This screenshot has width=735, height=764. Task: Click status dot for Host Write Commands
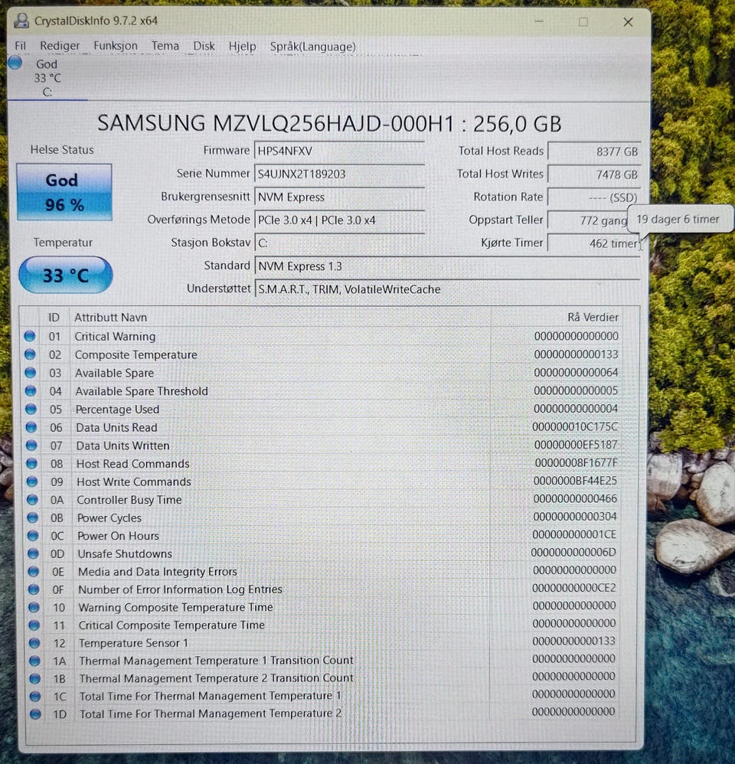32,482
